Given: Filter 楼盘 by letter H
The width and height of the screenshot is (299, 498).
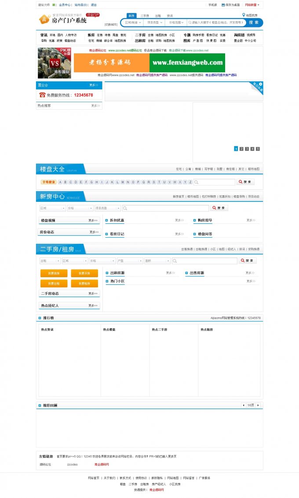Looking at the screenshot, I should coord(97,182).
